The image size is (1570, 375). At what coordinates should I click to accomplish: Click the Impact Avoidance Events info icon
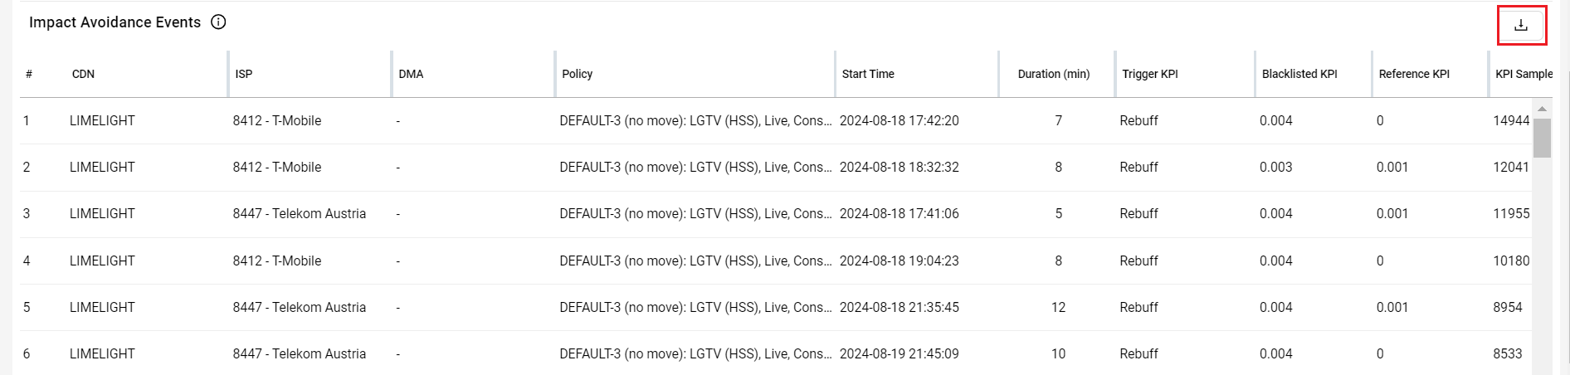(218, 22)
